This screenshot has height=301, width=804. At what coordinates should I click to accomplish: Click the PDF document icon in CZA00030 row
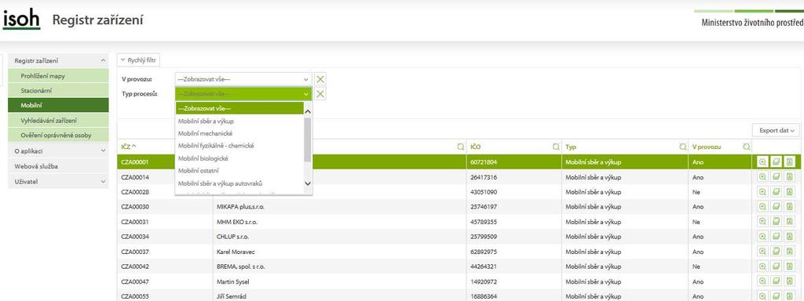pos(790,207)
